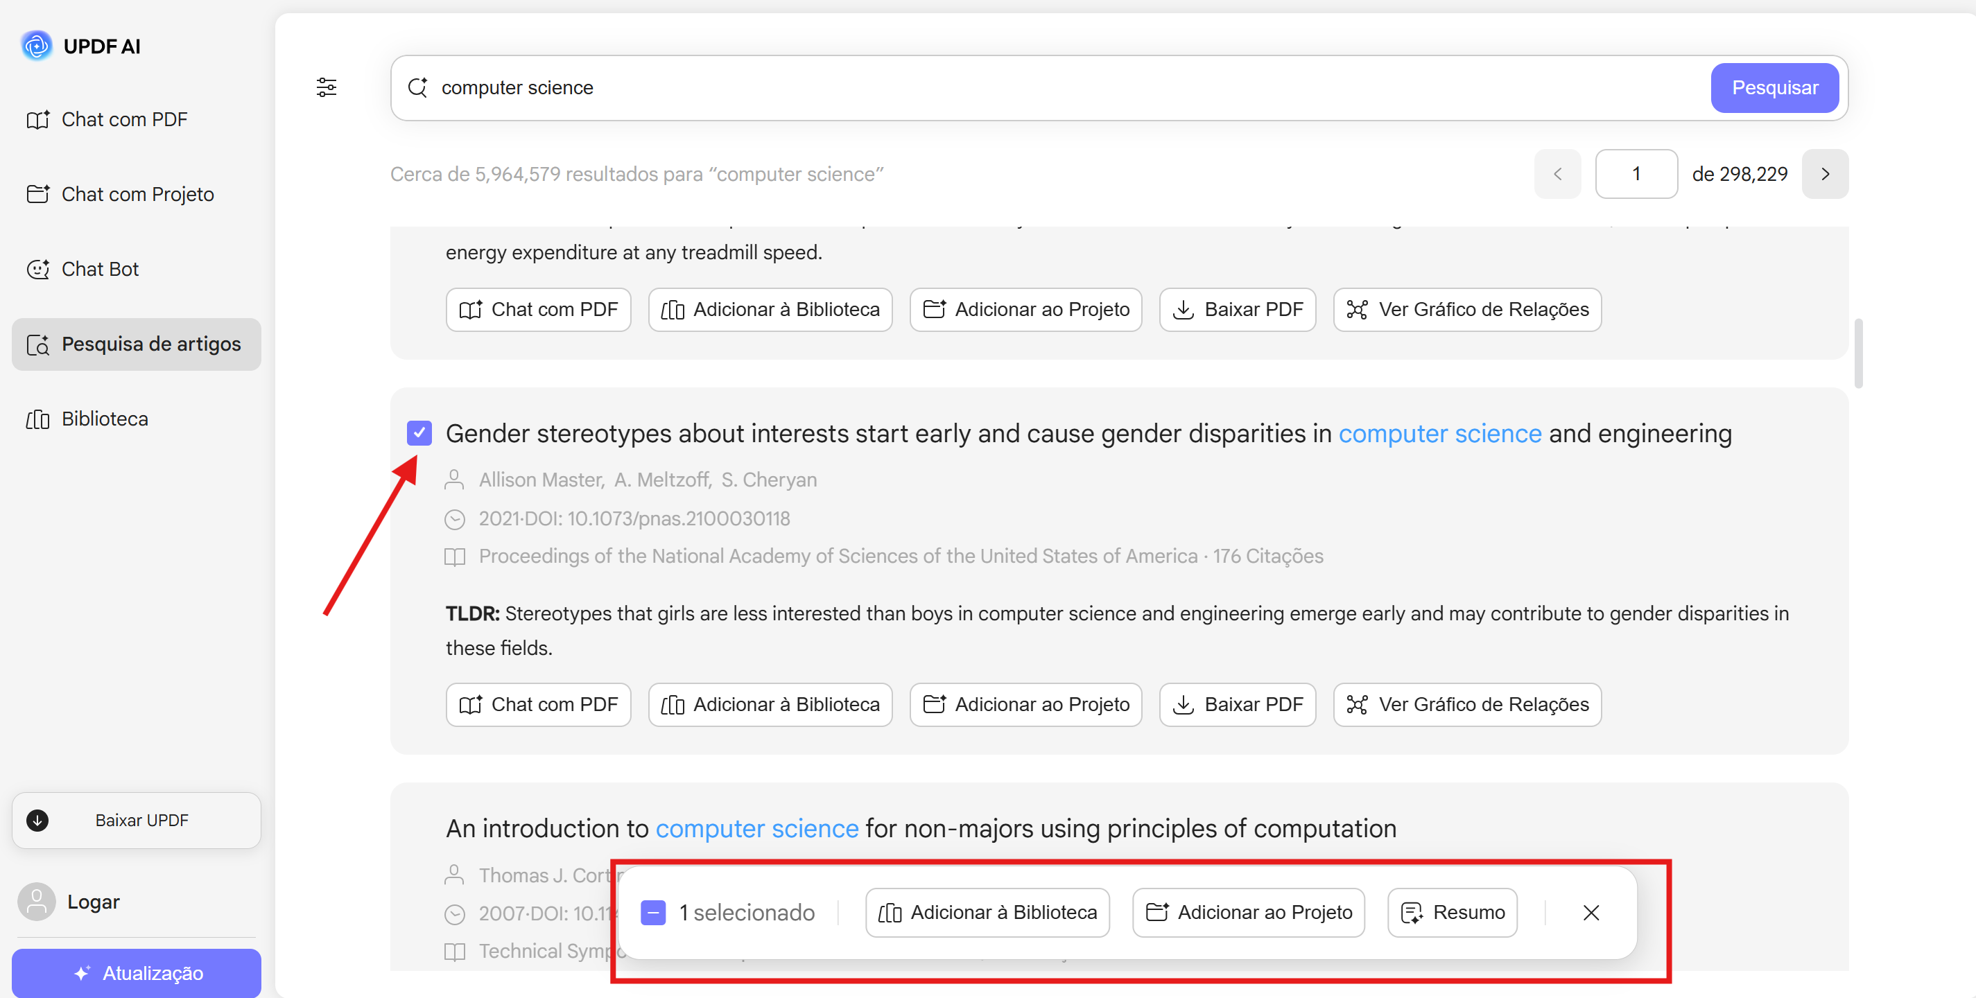
Task: Adicionar à Biblioteca in selection toolbar
Action: (x=987, y=912)
